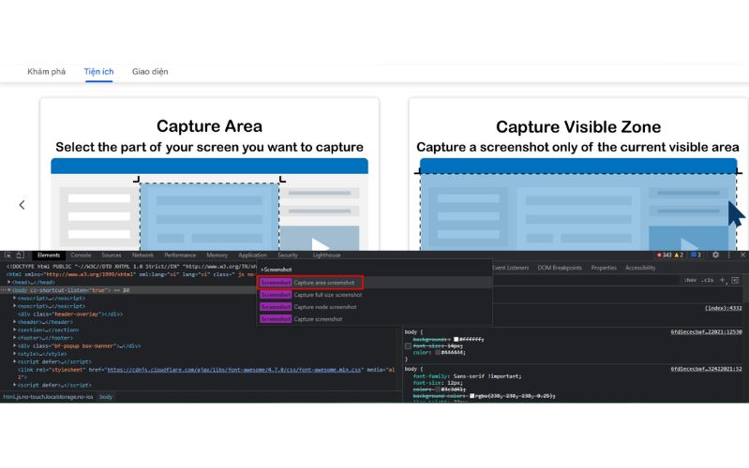Switch to the Console tab

81,255
